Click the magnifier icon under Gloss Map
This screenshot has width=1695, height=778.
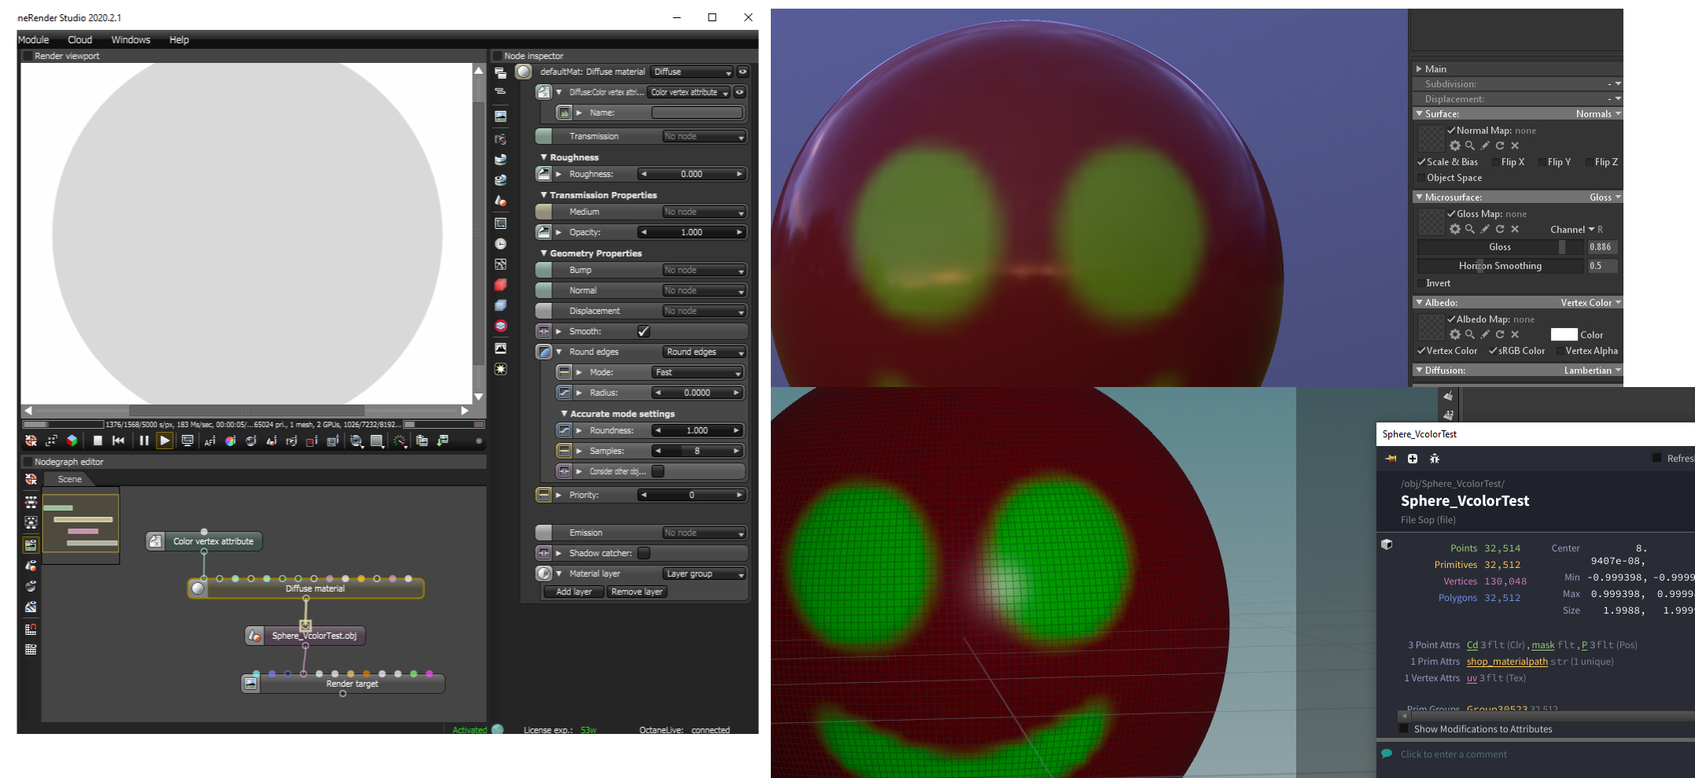1469,229
